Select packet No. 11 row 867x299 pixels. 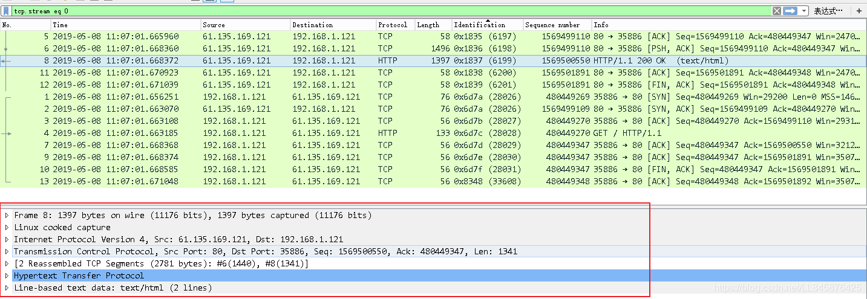pos(433,73)
